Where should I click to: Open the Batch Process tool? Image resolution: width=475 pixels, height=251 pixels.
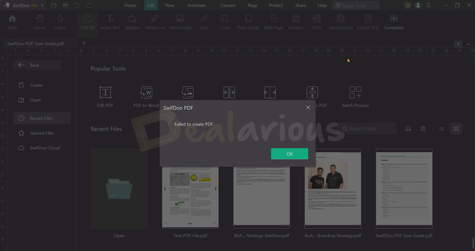click(356, 97)
